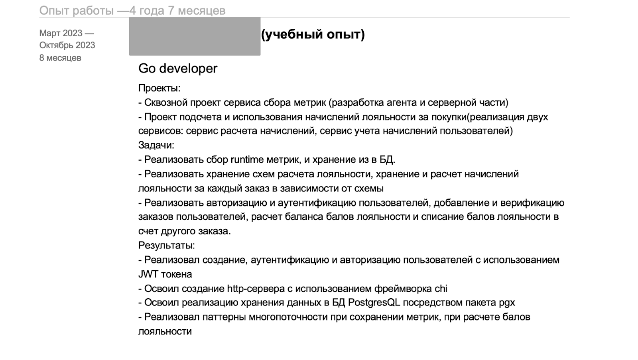Click the '(учебный опыт)' heading text
The width and height of the screenshot is (638, 360).
pyautogui.click(x=313, y=35)
